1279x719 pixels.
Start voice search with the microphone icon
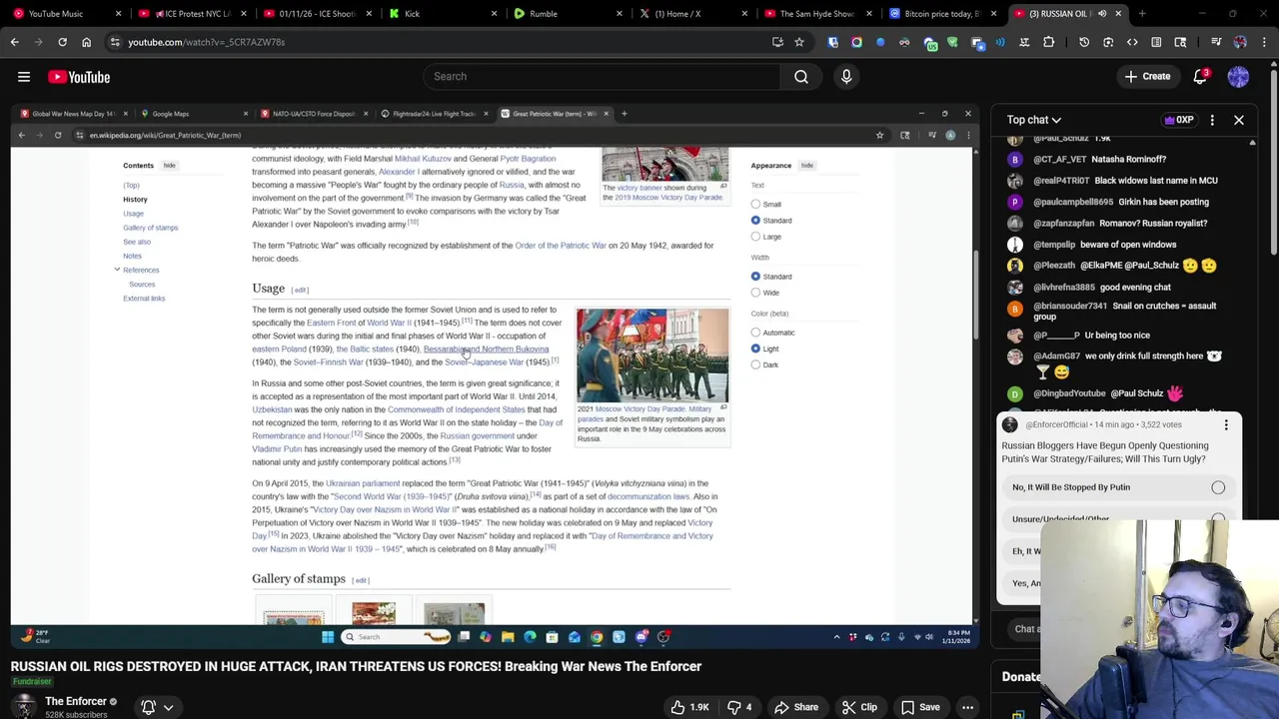pos(846,77)
